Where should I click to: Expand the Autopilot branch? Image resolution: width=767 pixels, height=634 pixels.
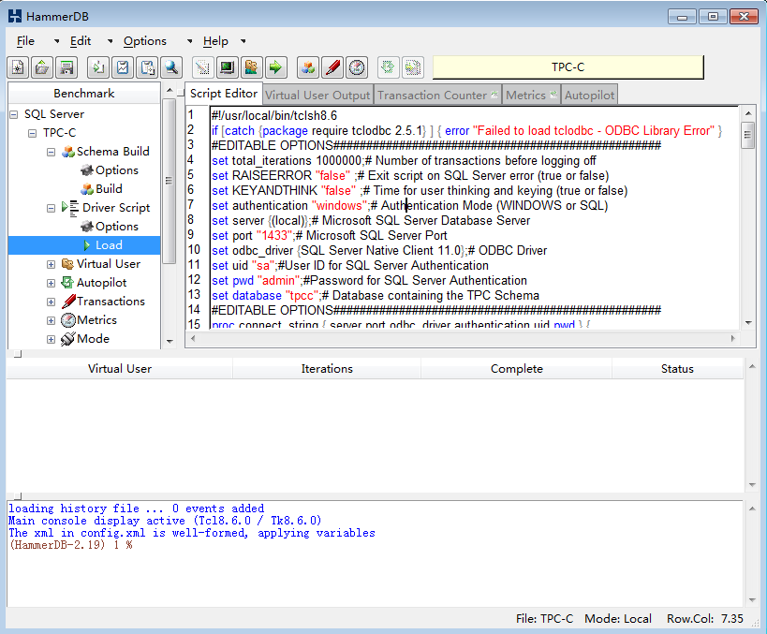[51, 283]
